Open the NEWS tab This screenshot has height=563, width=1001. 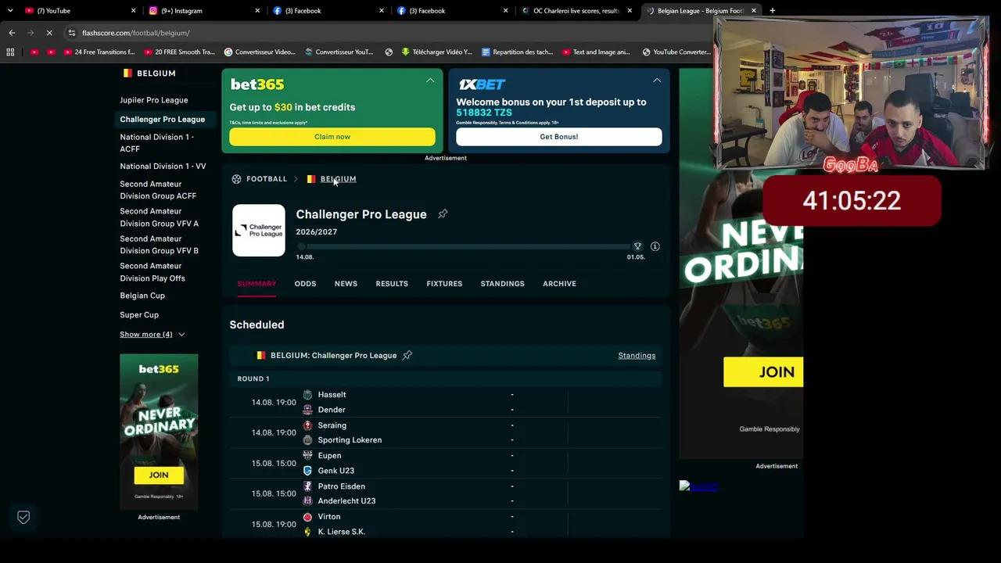(346, 284)
